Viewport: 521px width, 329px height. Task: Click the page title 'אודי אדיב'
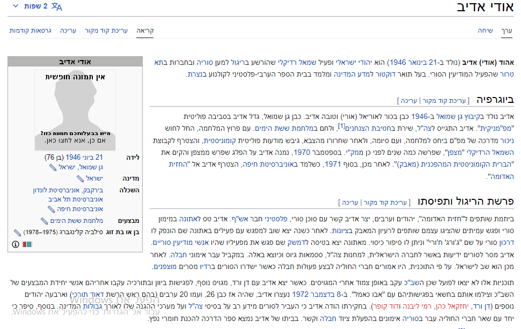click(x=485, y=7)
